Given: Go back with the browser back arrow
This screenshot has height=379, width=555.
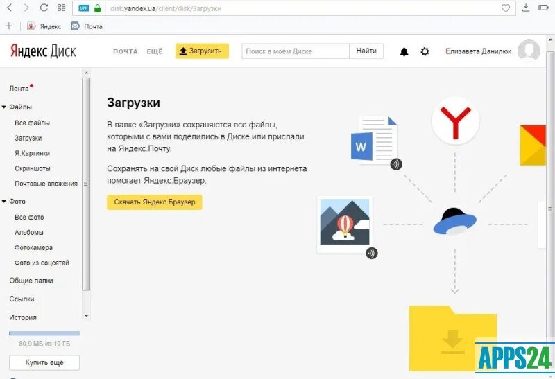Looking at the screenshot, I should (10, 8).
